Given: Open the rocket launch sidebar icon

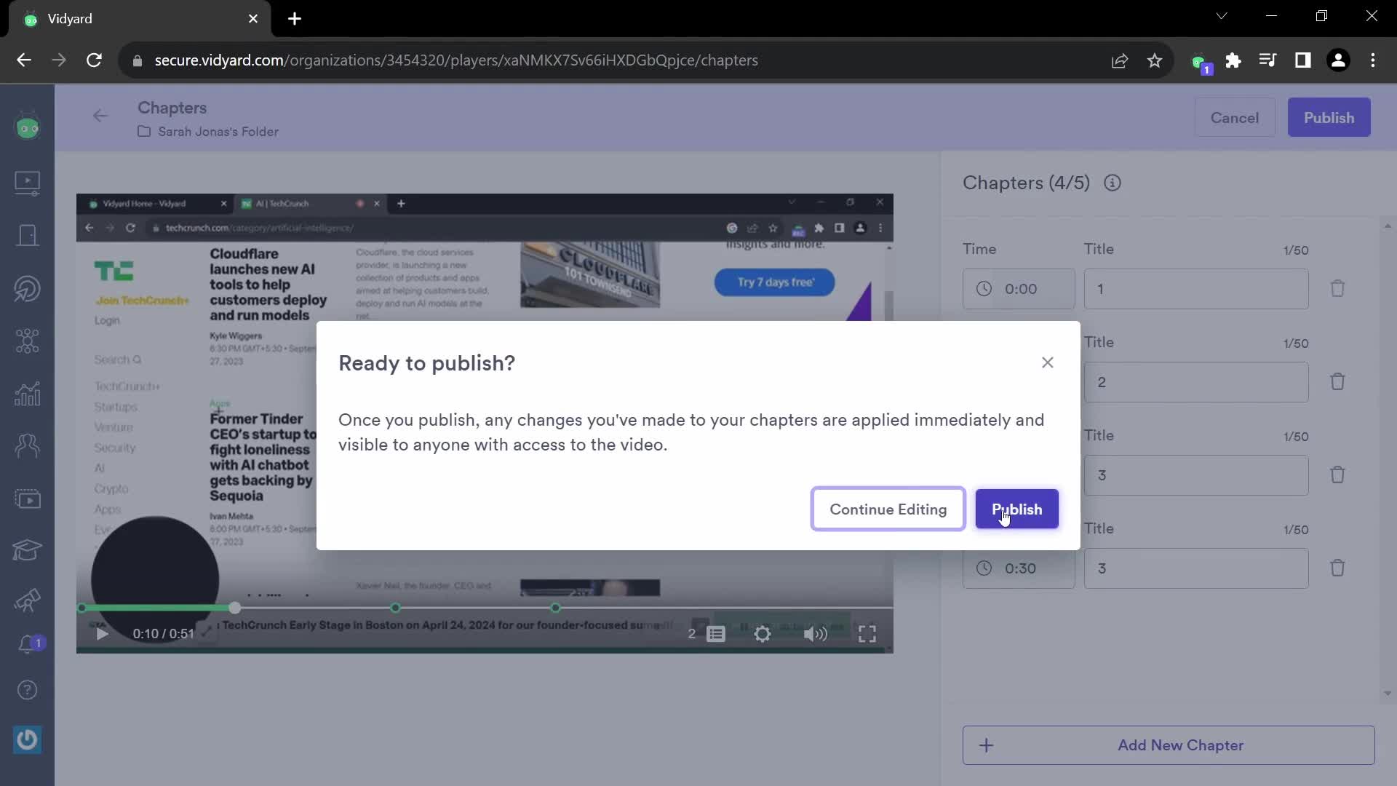Looking at the screenshot, I should [x=28, y=601].
